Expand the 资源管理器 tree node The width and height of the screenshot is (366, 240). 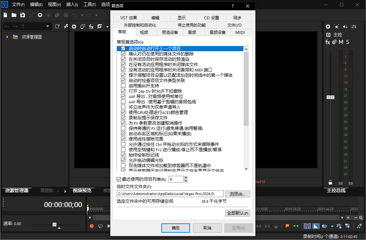7,37
